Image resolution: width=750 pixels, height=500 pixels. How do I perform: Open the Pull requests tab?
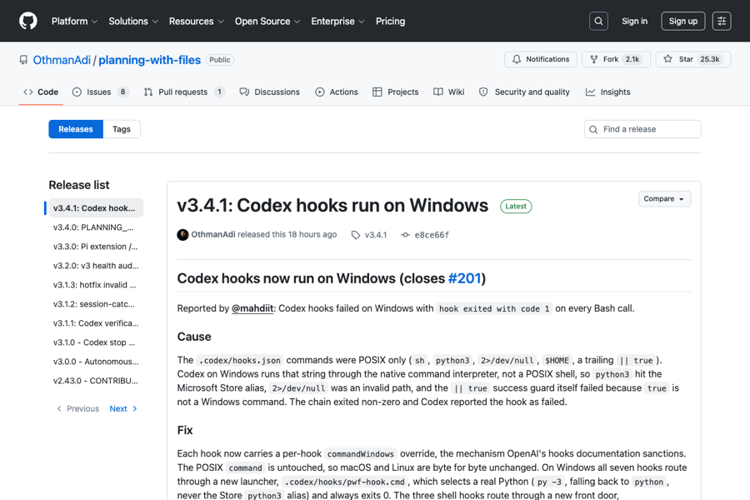coord(184,92)
